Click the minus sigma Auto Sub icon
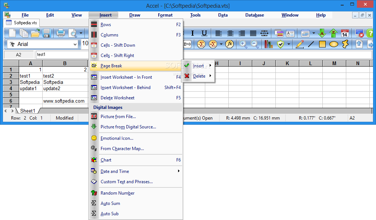 pos(201,44)
